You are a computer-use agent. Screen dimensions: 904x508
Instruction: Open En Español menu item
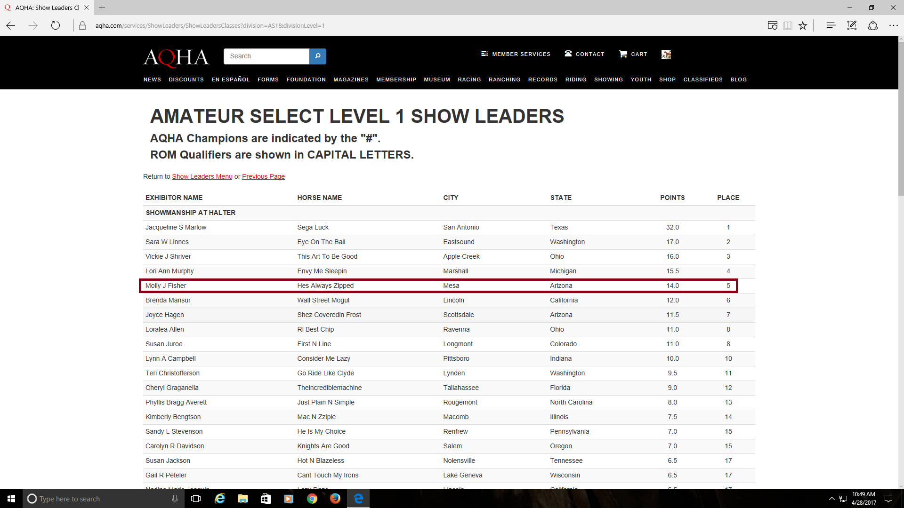(231, 79)
